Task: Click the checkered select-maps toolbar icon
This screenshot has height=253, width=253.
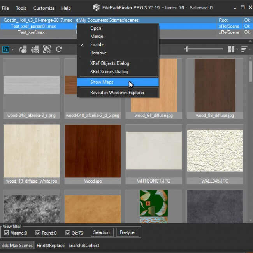Action: coord(35,49)
